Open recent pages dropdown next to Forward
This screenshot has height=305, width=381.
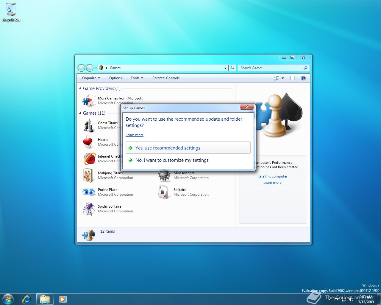tap(96, 68)
